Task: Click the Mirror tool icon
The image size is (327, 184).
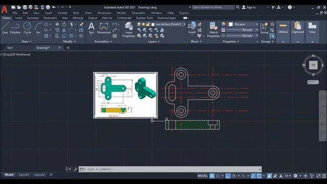Action: coord(64,30)
